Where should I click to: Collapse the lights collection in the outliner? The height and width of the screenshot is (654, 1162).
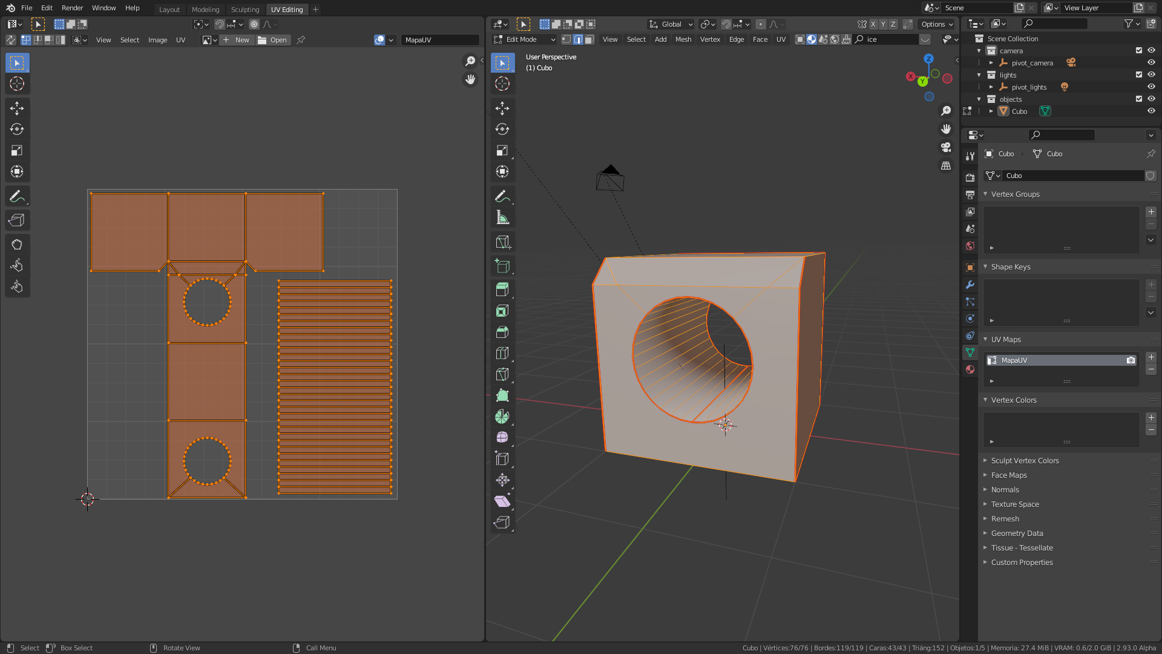coord(979,74)
